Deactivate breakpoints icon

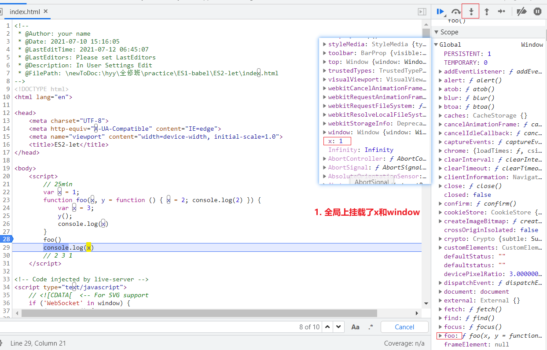[521, 12]
